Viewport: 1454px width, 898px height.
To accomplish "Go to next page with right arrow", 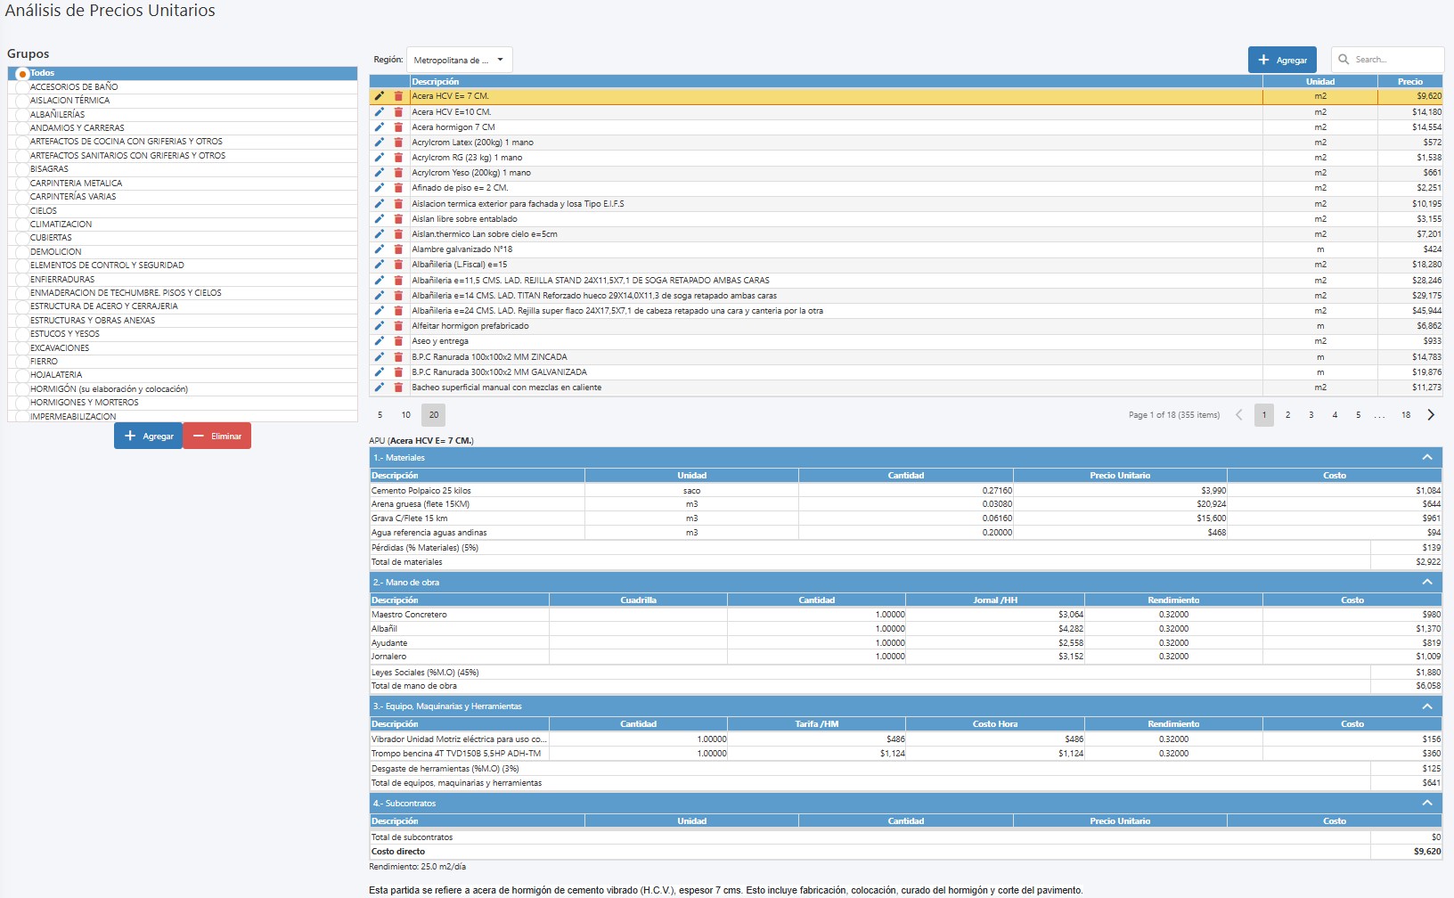I will coord(1431,415).
